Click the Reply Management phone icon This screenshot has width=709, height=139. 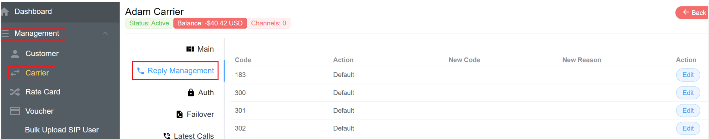[x=141, y=71]
